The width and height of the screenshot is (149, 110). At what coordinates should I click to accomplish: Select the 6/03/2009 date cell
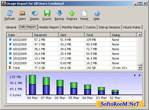[20, 40]
